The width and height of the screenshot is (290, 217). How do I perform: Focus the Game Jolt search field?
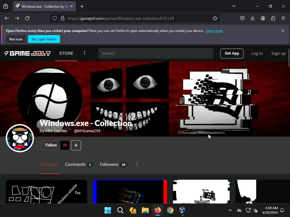156,53
